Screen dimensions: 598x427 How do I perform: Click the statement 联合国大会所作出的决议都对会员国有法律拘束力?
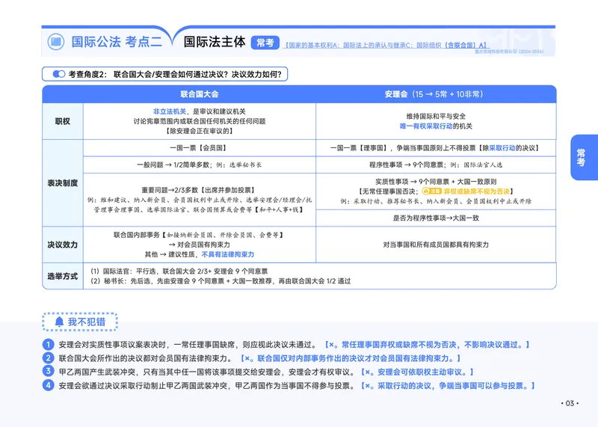[x=145, y=358]
